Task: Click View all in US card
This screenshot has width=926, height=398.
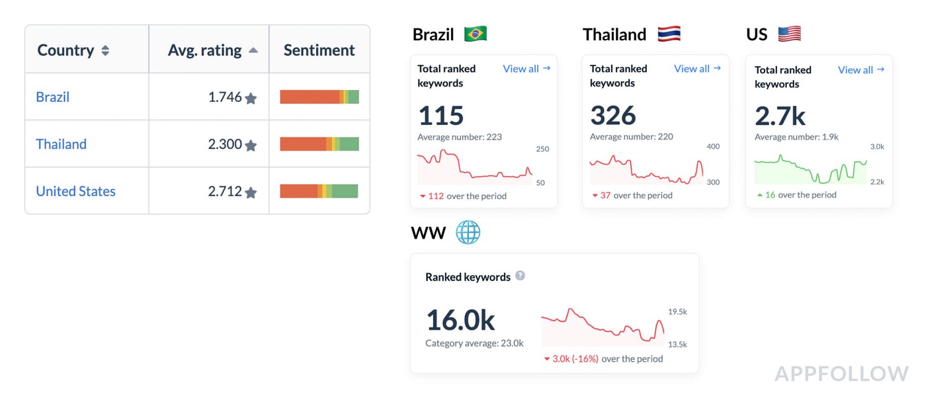Action: click(861, 70)
